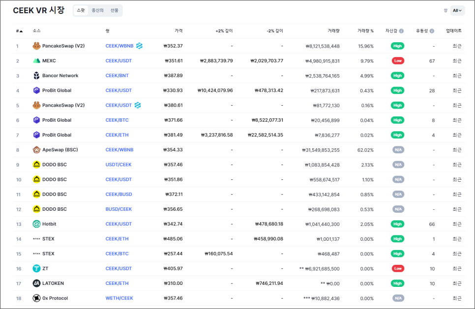This screenshot has width=475, height=309.
Task: Select the 스팟 tab
Action: coord(81,10)
